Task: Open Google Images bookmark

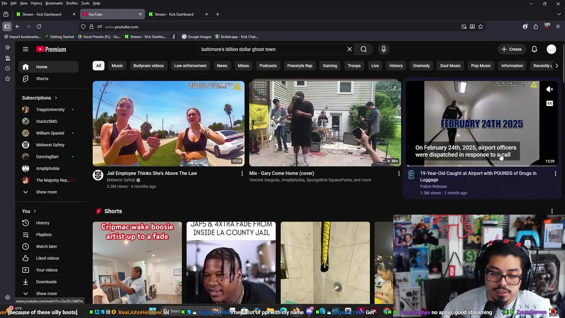Action: pos(197,37)
